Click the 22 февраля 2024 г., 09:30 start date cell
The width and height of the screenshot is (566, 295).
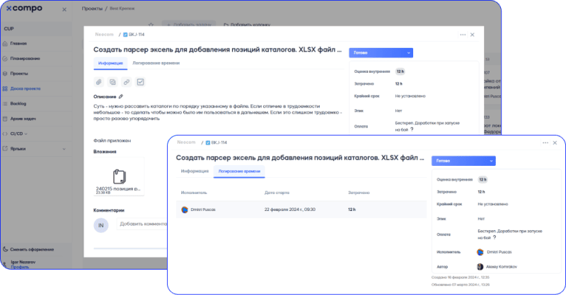click(x=290, y=210)
